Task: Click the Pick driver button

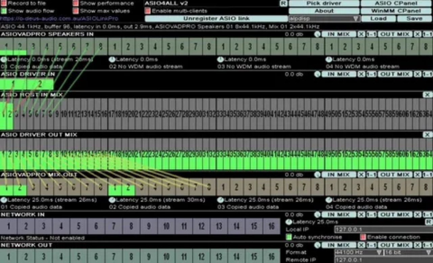Action: (x=324, y=3)
